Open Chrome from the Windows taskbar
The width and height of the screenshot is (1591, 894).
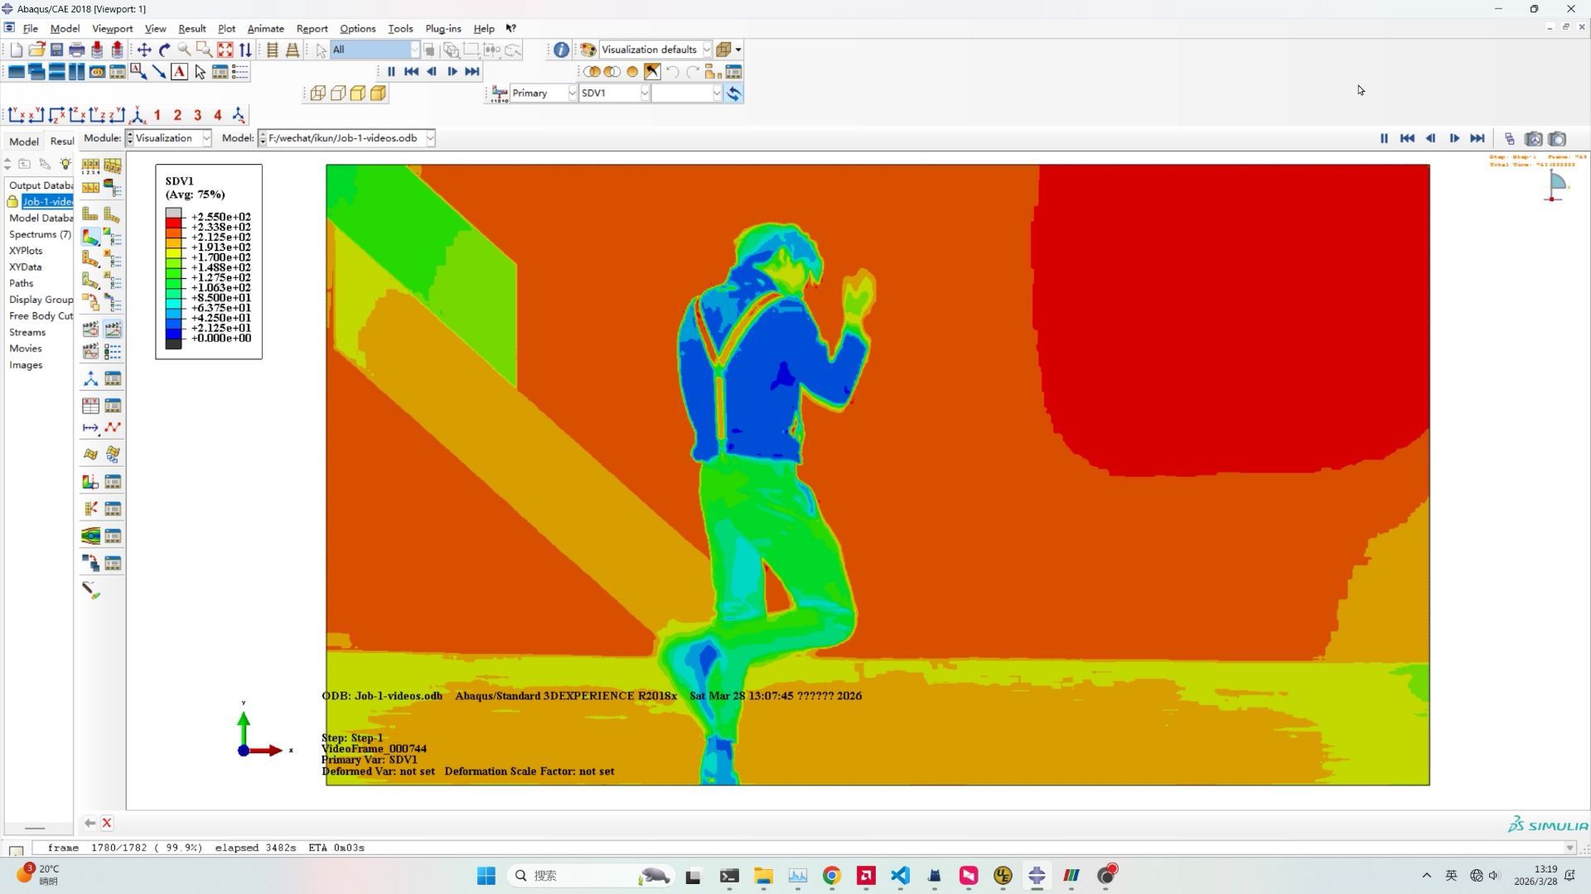831,876
